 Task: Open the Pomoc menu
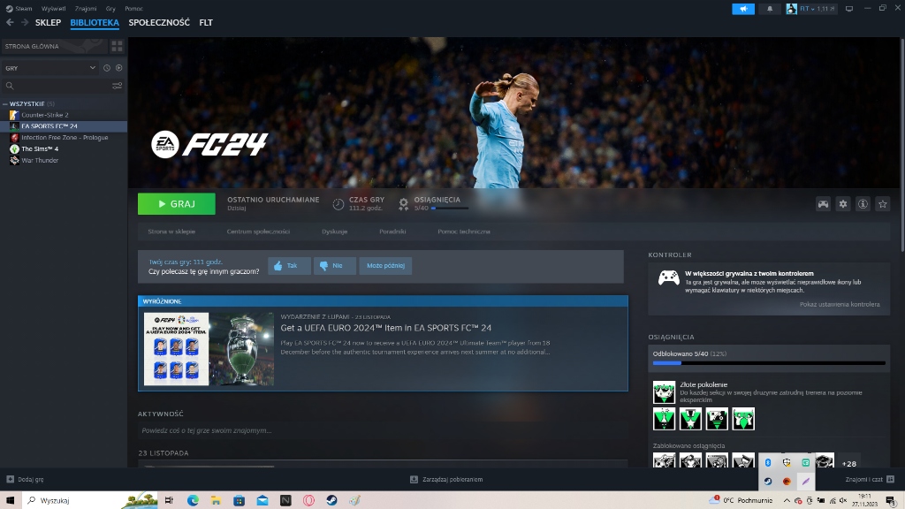(x=134, y=9)
